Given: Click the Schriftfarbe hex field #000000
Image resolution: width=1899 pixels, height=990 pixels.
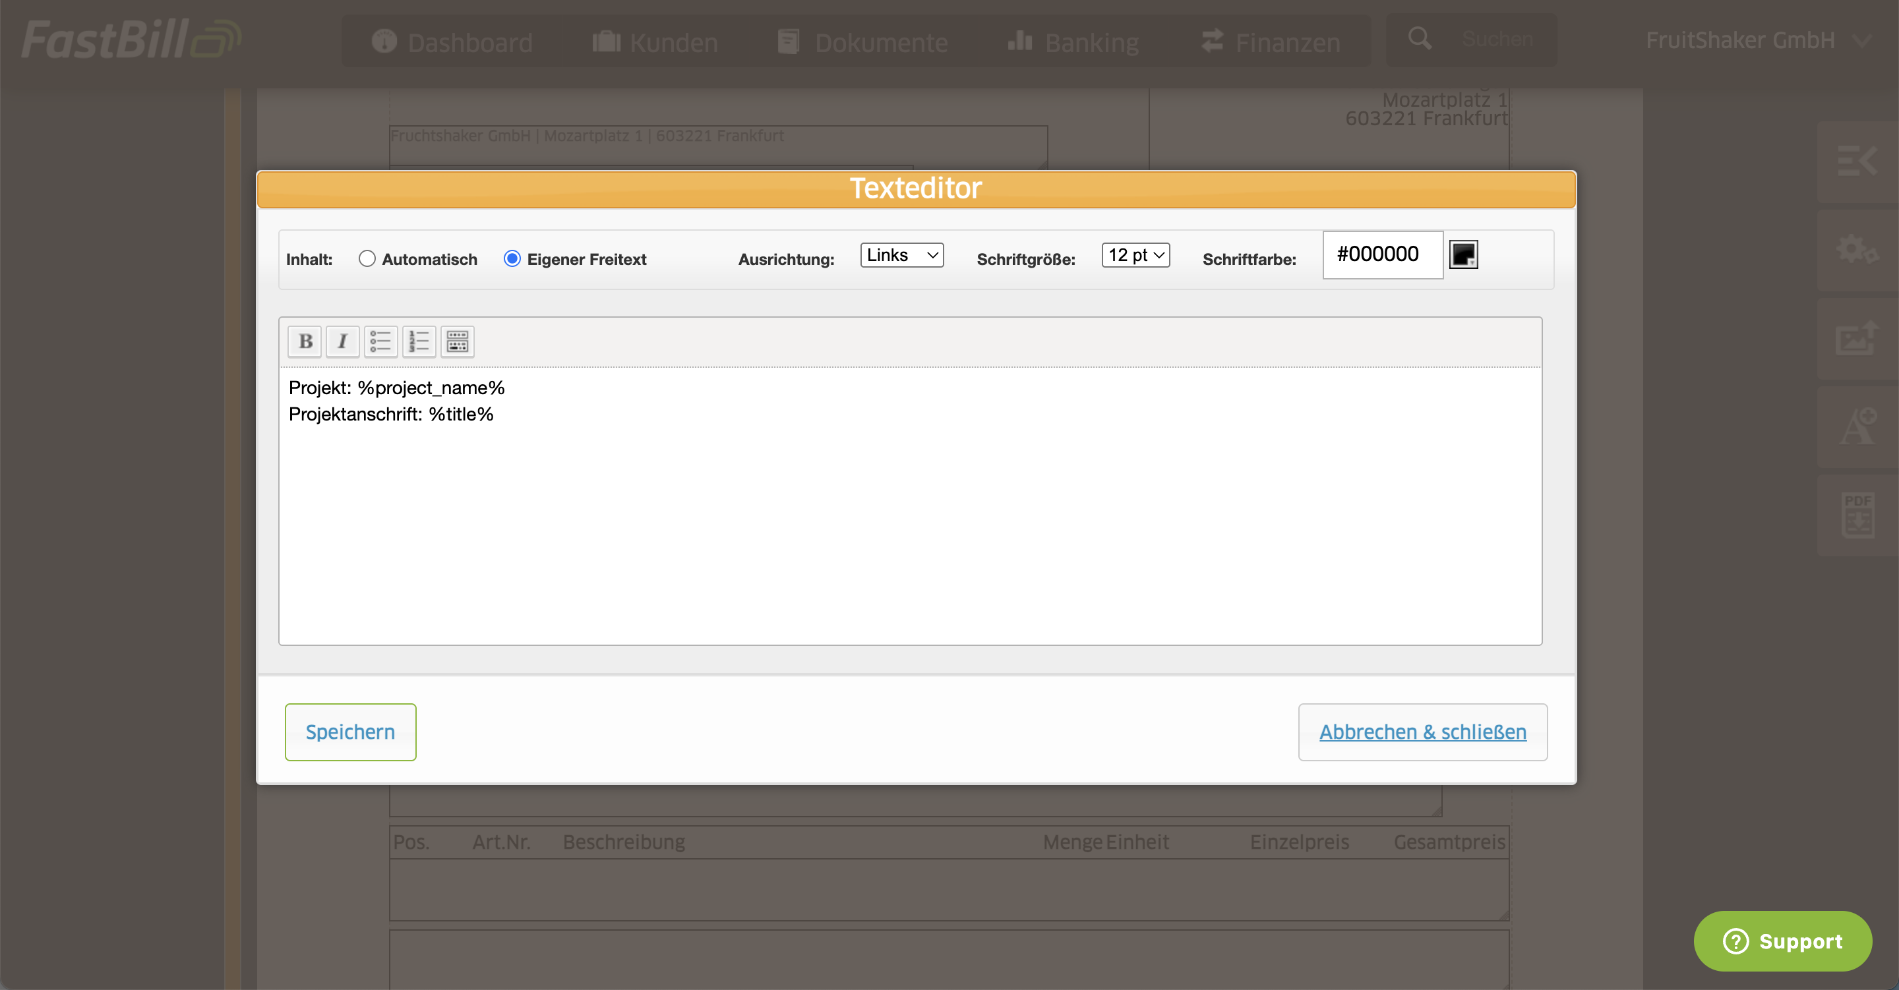Looking at the screenshot, I should [1382, 254].
